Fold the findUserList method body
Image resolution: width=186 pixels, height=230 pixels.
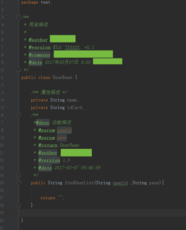(19, 183)
